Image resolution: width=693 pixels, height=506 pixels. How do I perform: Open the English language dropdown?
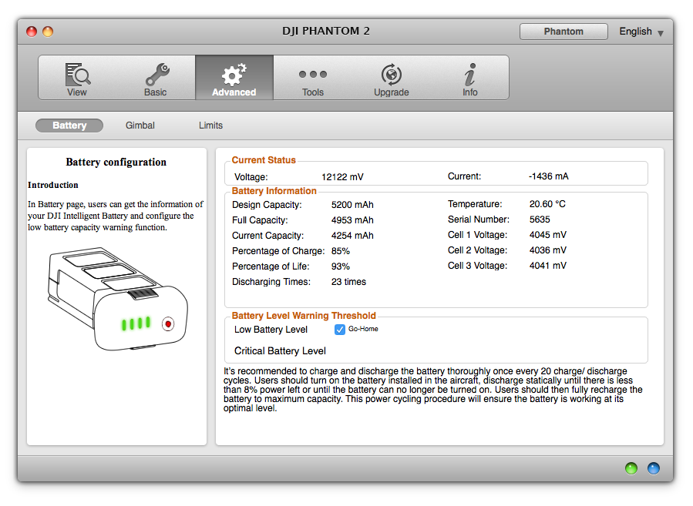click(641, 32)
